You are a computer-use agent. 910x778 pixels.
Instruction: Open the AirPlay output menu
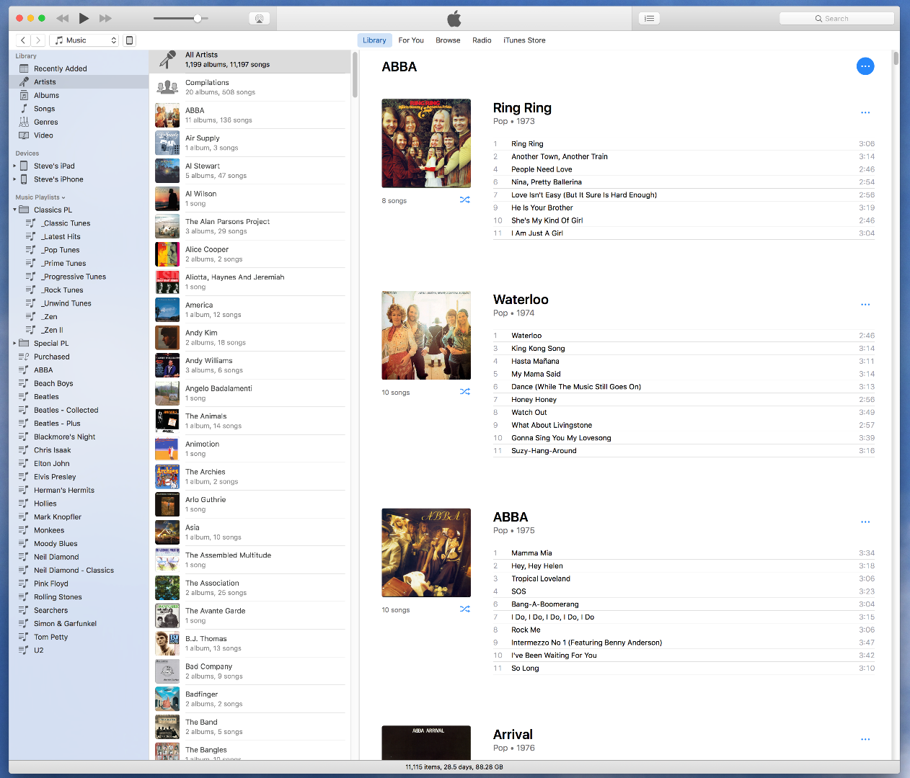pyautogui.click(x=259, y=19)
